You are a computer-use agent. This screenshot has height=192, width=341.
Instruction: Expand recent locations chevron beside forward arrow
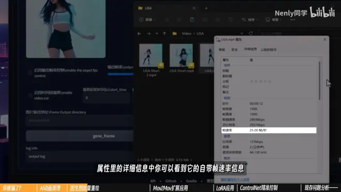157,34
